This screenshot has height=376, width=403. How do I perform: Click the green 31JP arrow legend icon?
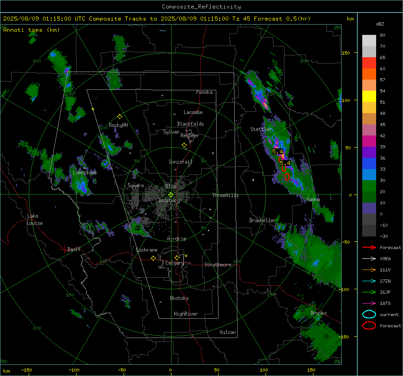(369, 292)
